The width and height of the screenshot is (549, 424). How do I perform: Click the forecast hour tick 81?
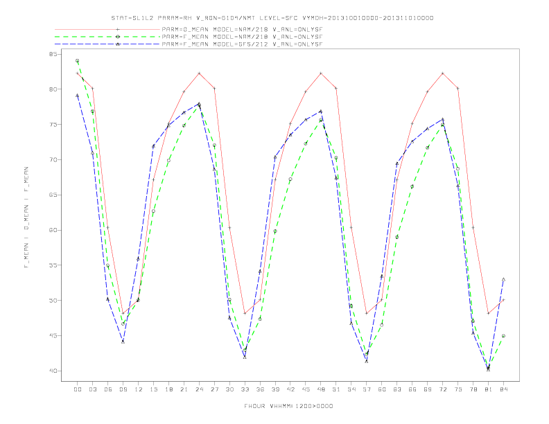pyautogui.click(x=489, y=389)
